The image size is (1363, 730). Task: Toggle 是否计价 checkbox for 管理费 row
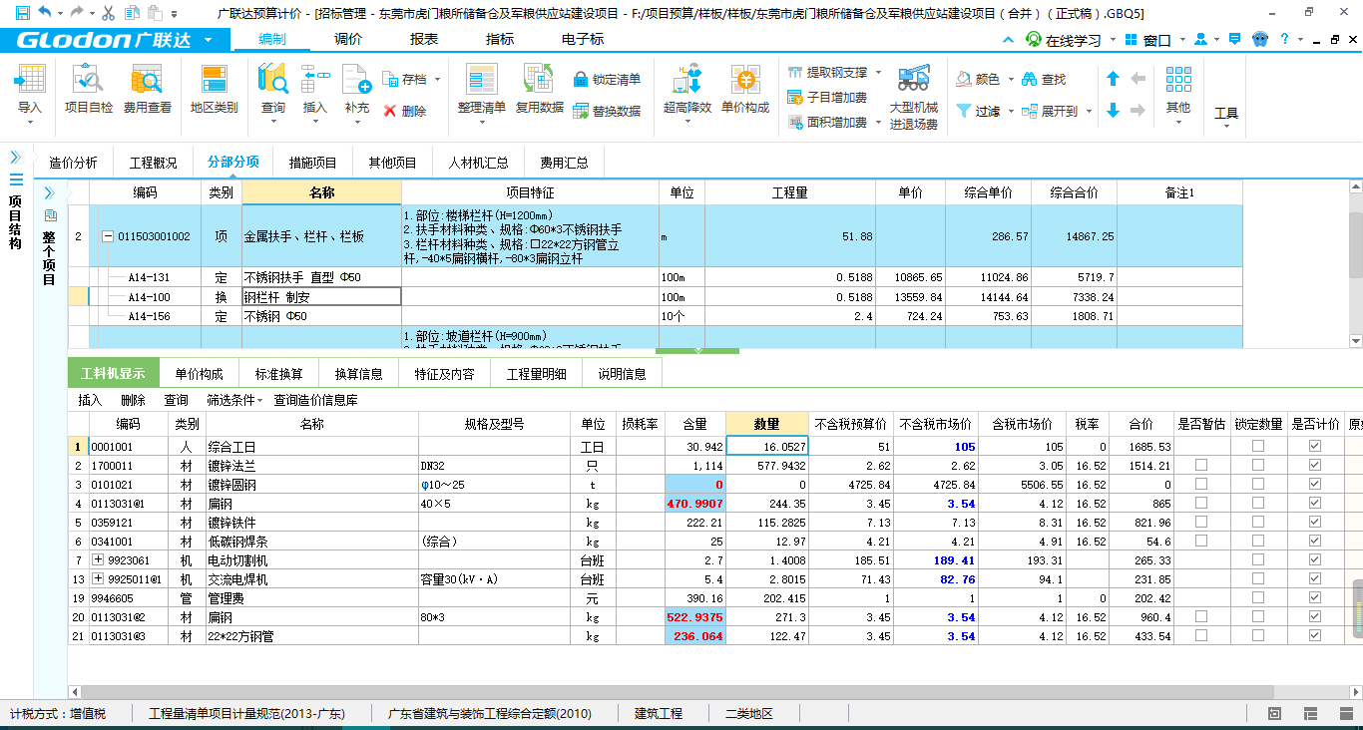pos(1315,598)
